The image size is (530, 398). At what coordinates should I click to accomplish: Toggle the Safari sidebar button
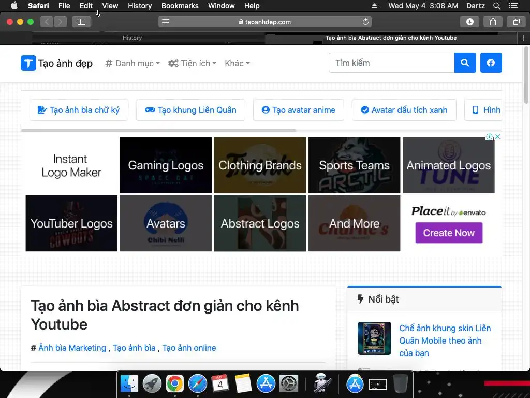(x=81, y=22)
